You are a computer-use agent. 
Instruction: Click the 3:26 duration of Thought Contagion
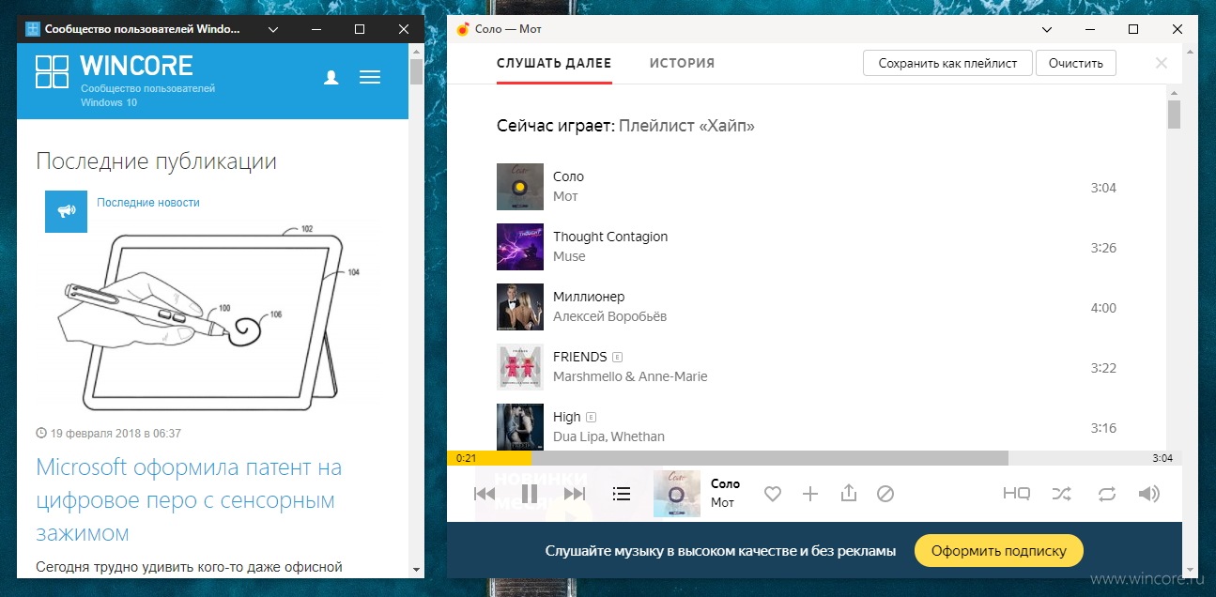[x=1103, y=248]
